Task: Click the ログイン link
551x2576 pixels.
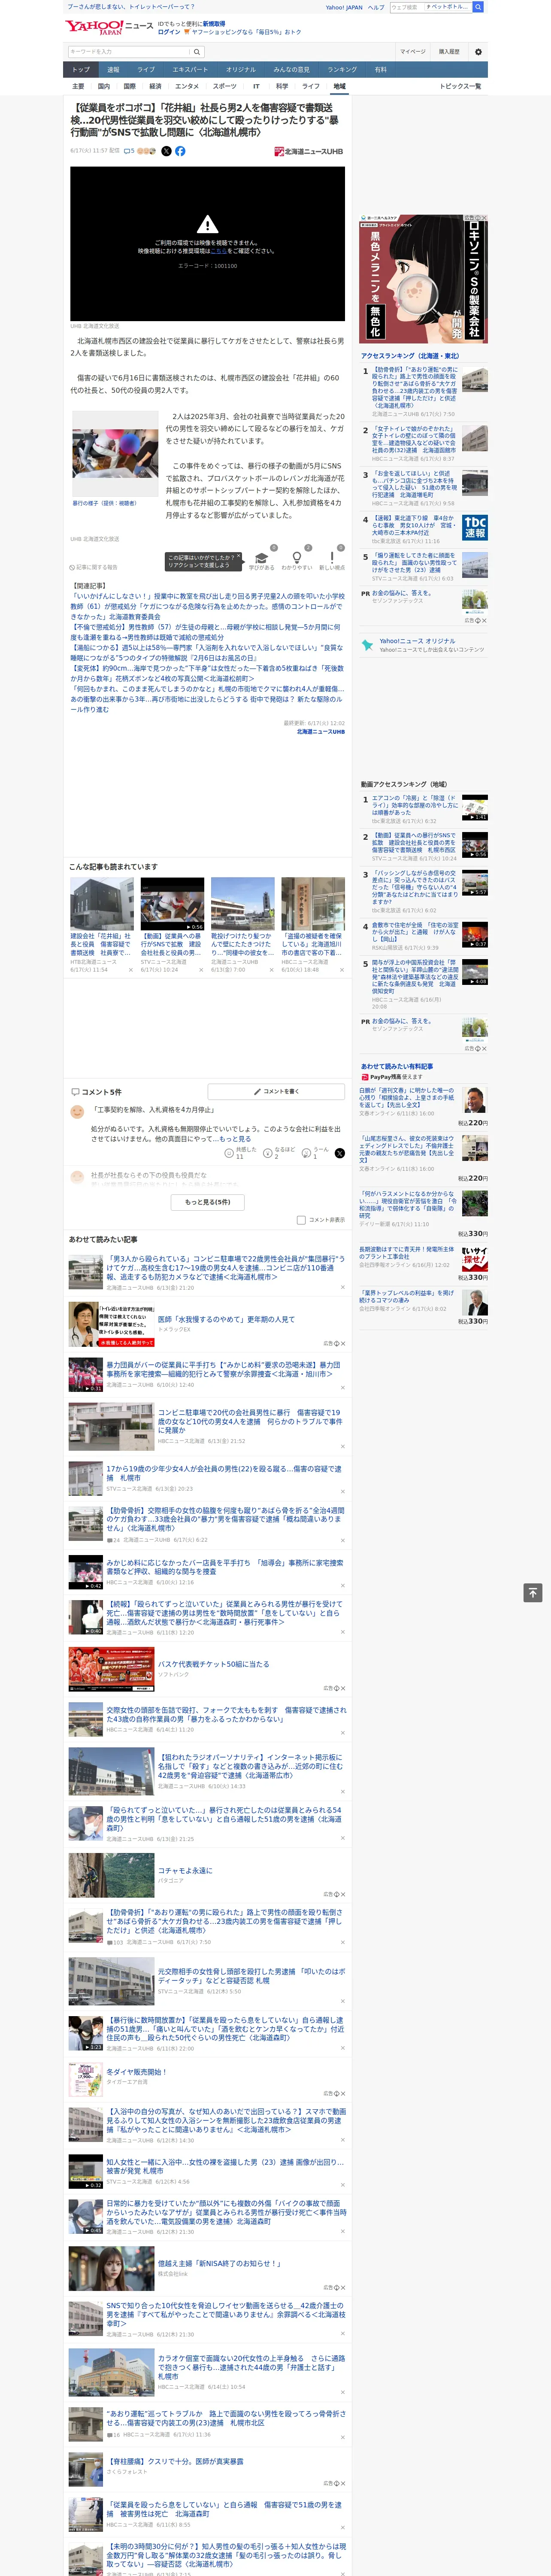Action: (169, 32)
